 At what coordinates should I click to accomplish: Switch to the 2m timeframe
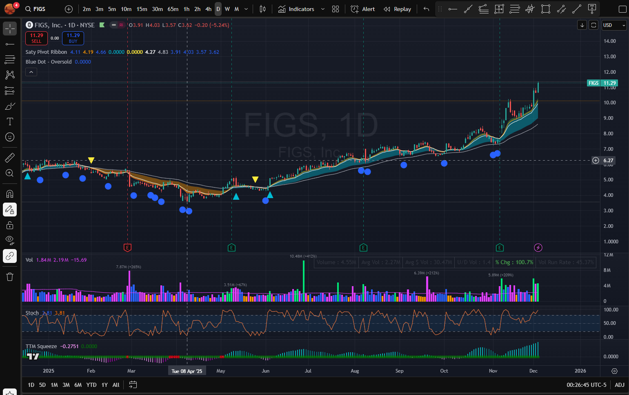(87, 9)
